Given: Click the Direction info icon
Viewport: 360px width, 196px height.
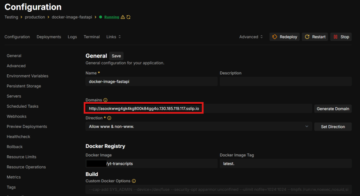Looking at the screenshot, I should (x=109, y=118).
